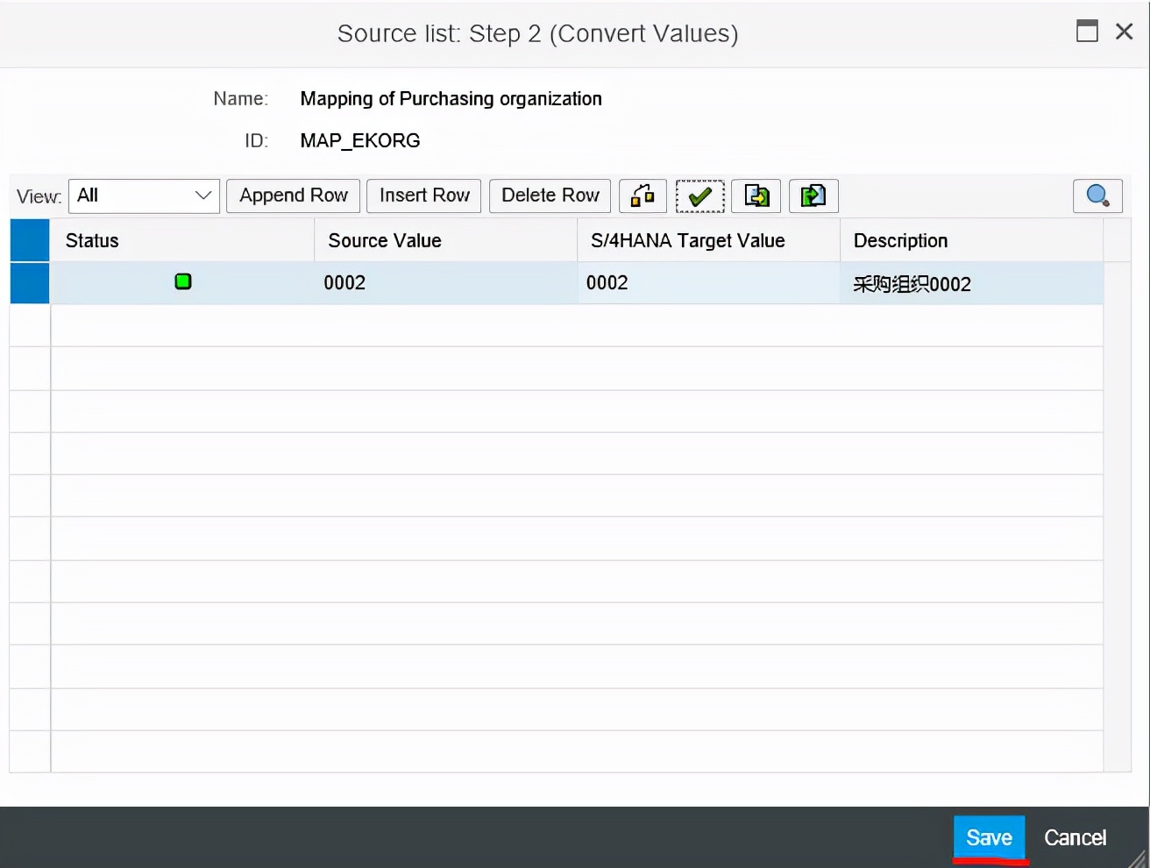Click the magnifier search icon

tap(1097, 196)
